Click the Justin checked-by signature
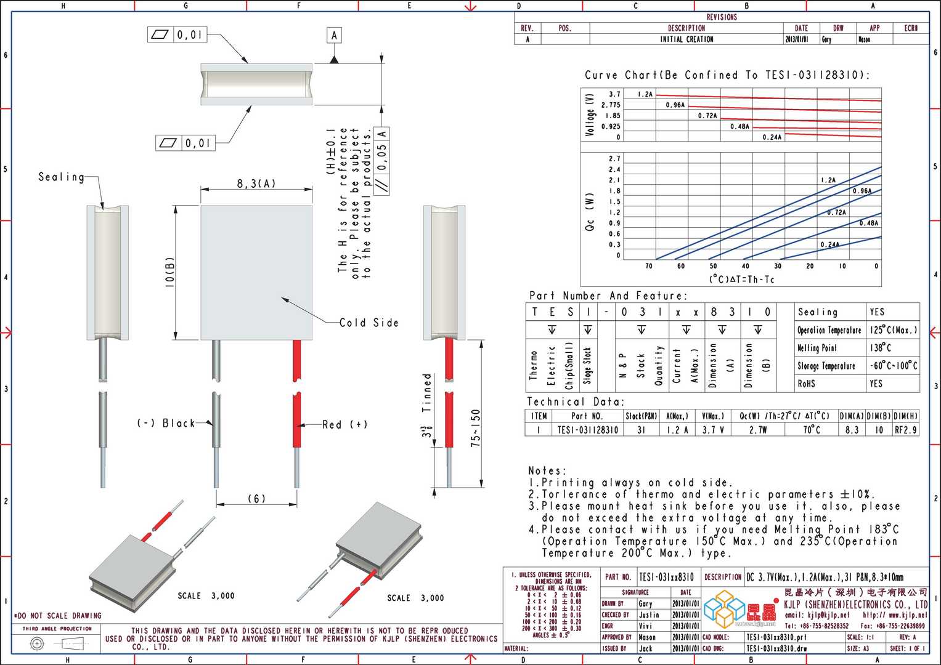941x665 pixels. [x=649, y=615]
